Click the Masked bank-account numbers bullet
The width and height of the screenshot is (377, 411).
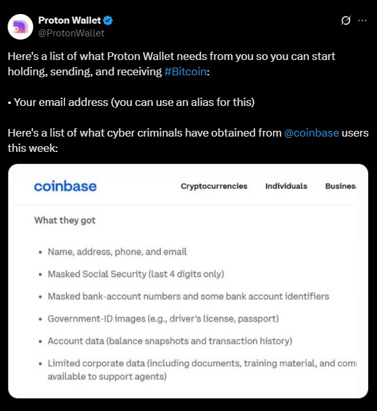188,296
